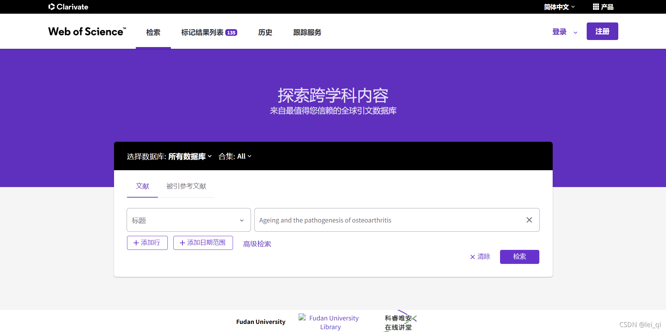The width and height of the screenshot is (666, 332).
Task: Click the Fudan University Library image icon
Action: pos(302,317)
